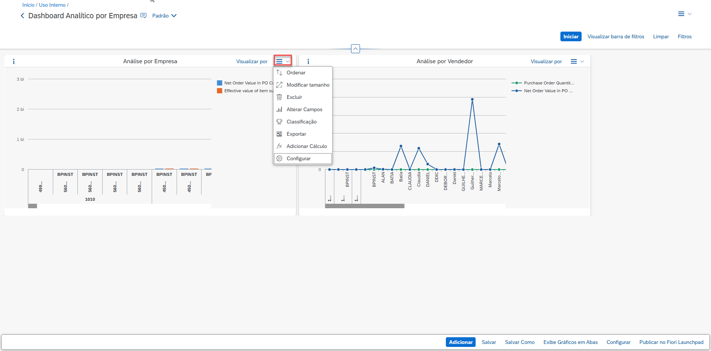Click Publicar no Fiori Launchpad
The width and height of the screenshot is (711, 351).
tap(671, 342)
